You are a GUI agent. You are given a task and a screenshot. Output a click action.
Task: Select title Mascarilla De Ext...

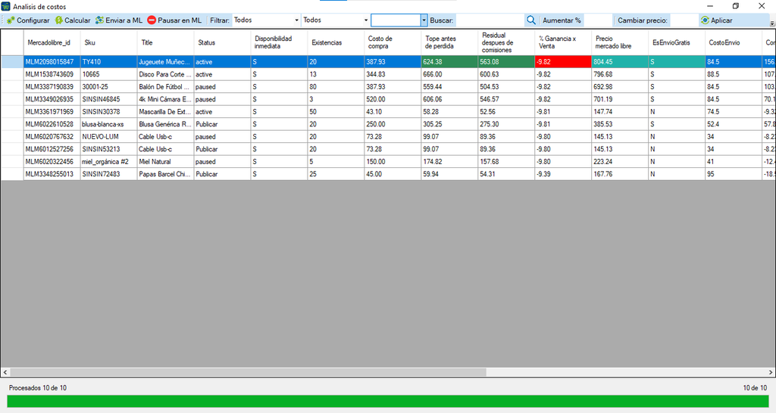(165, 112)
